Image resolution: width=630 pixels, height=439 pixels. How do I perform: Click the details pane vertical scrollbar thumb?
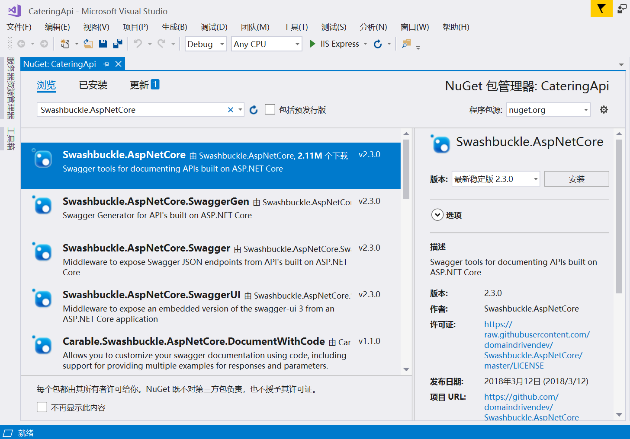tap(619, 216)
